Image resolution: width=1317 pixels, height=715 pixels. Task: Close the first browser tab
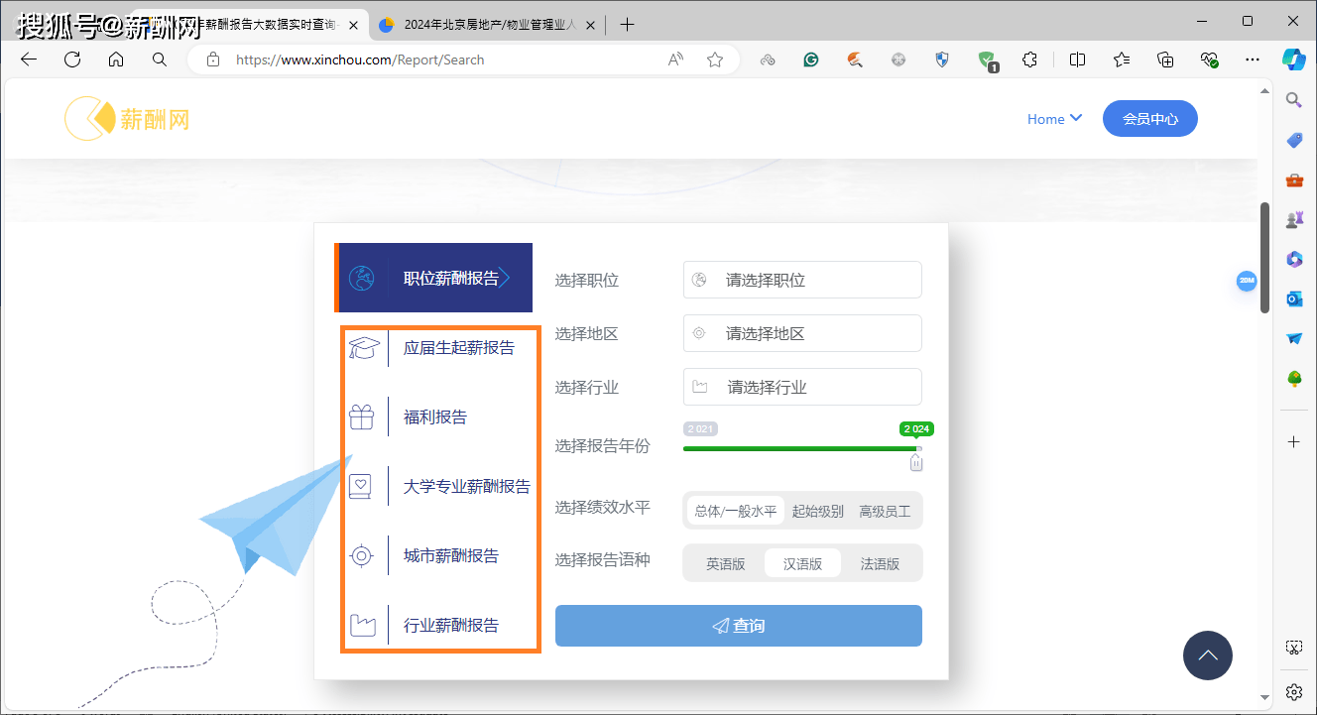tap(354, 25)
